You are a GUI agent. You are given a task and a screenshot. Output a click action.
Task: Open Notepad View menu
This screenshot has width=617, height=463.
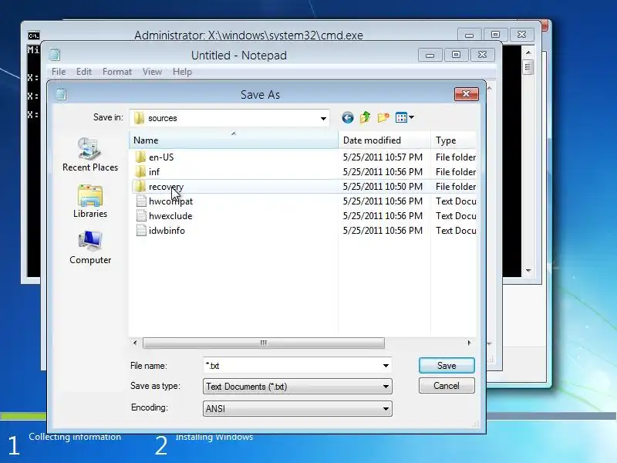coord(152,72)
